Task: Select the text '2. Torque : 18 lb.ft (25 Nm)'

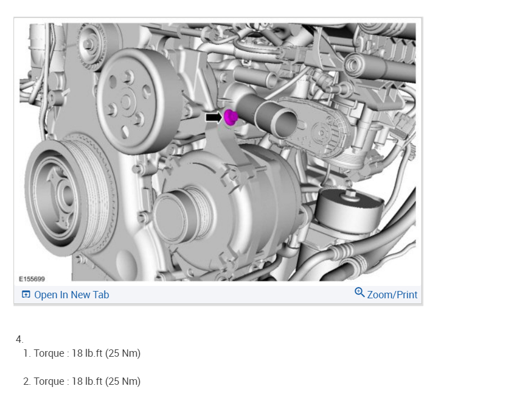Action: [x=82, y=381]
